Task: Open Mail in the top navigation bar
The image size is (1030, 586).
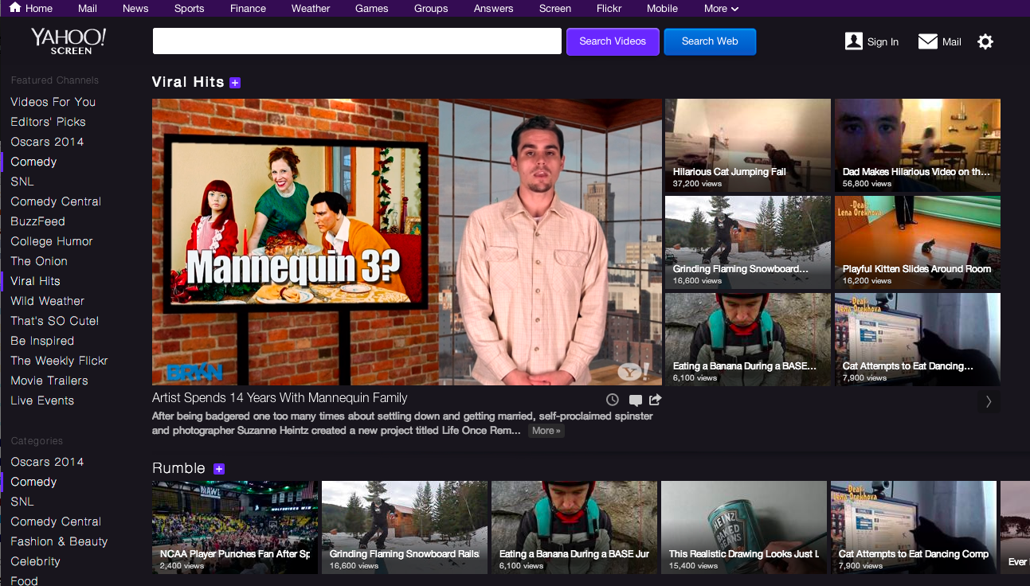Action: (x=88, y=9)
